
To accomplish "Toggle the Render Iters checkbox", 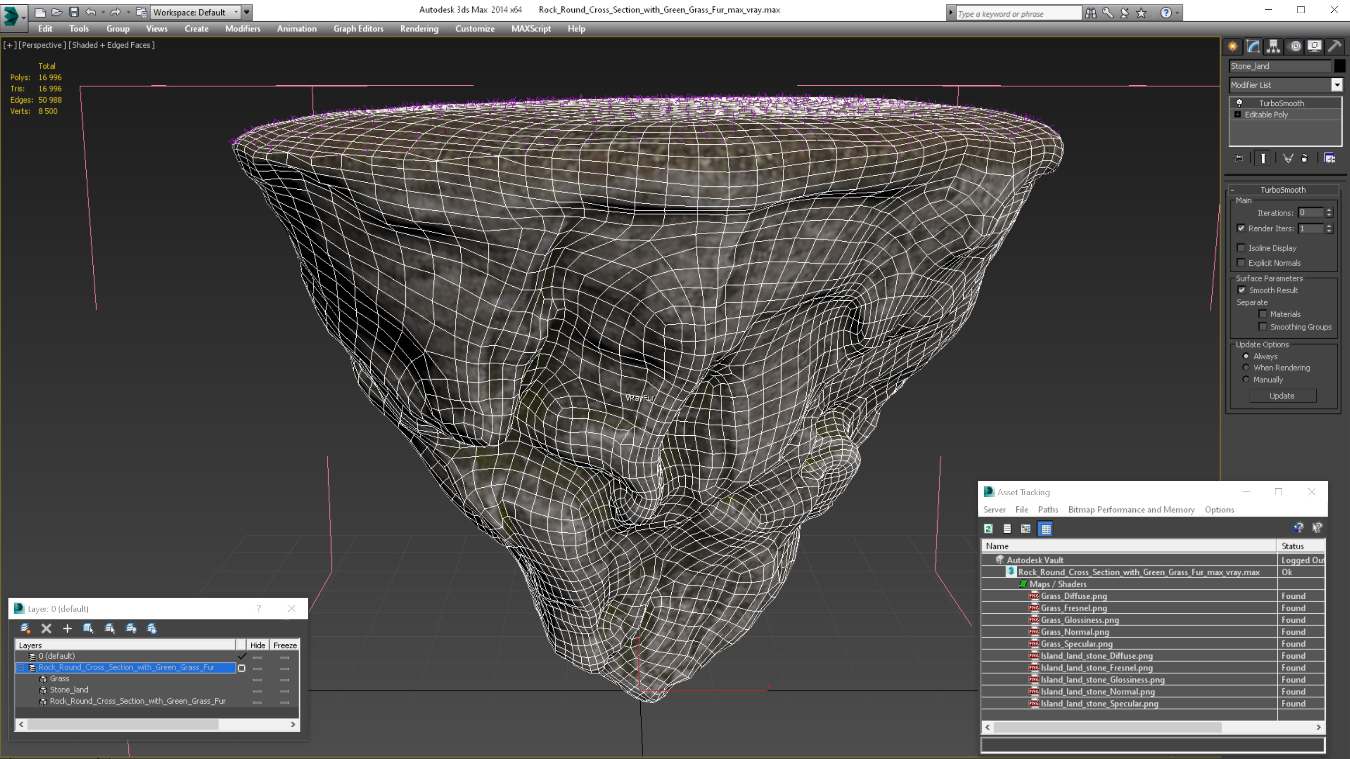I will 1241,228.
